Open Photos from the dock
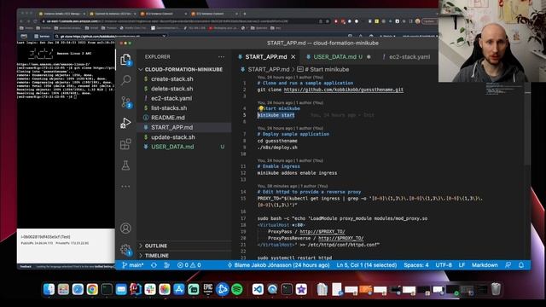This screenshot has height=307, width=546. (x=165, y=289)
